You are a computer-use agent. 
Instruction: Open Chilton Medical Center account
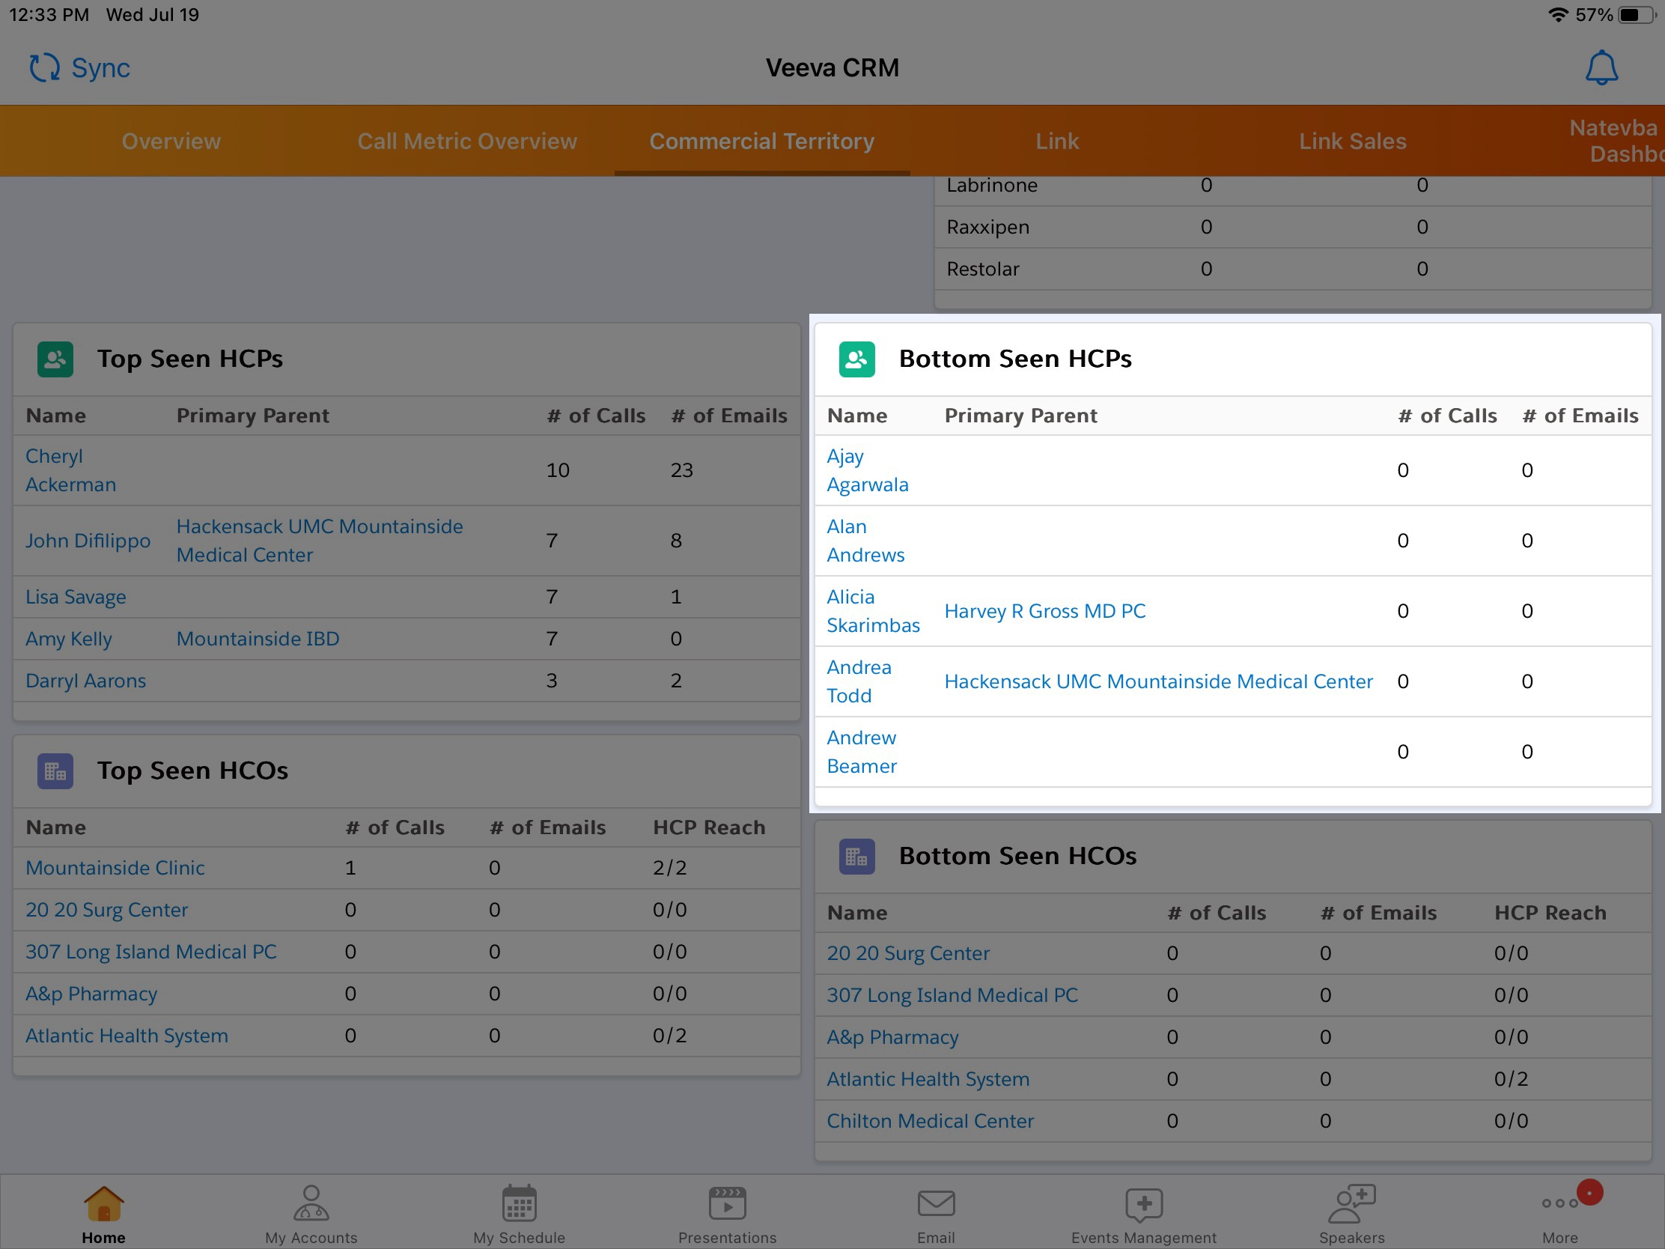coord(931,1121)
